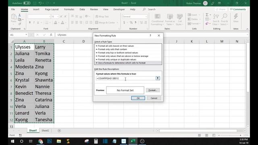
Task: Click Merge & Center
Action: point(105,23)
